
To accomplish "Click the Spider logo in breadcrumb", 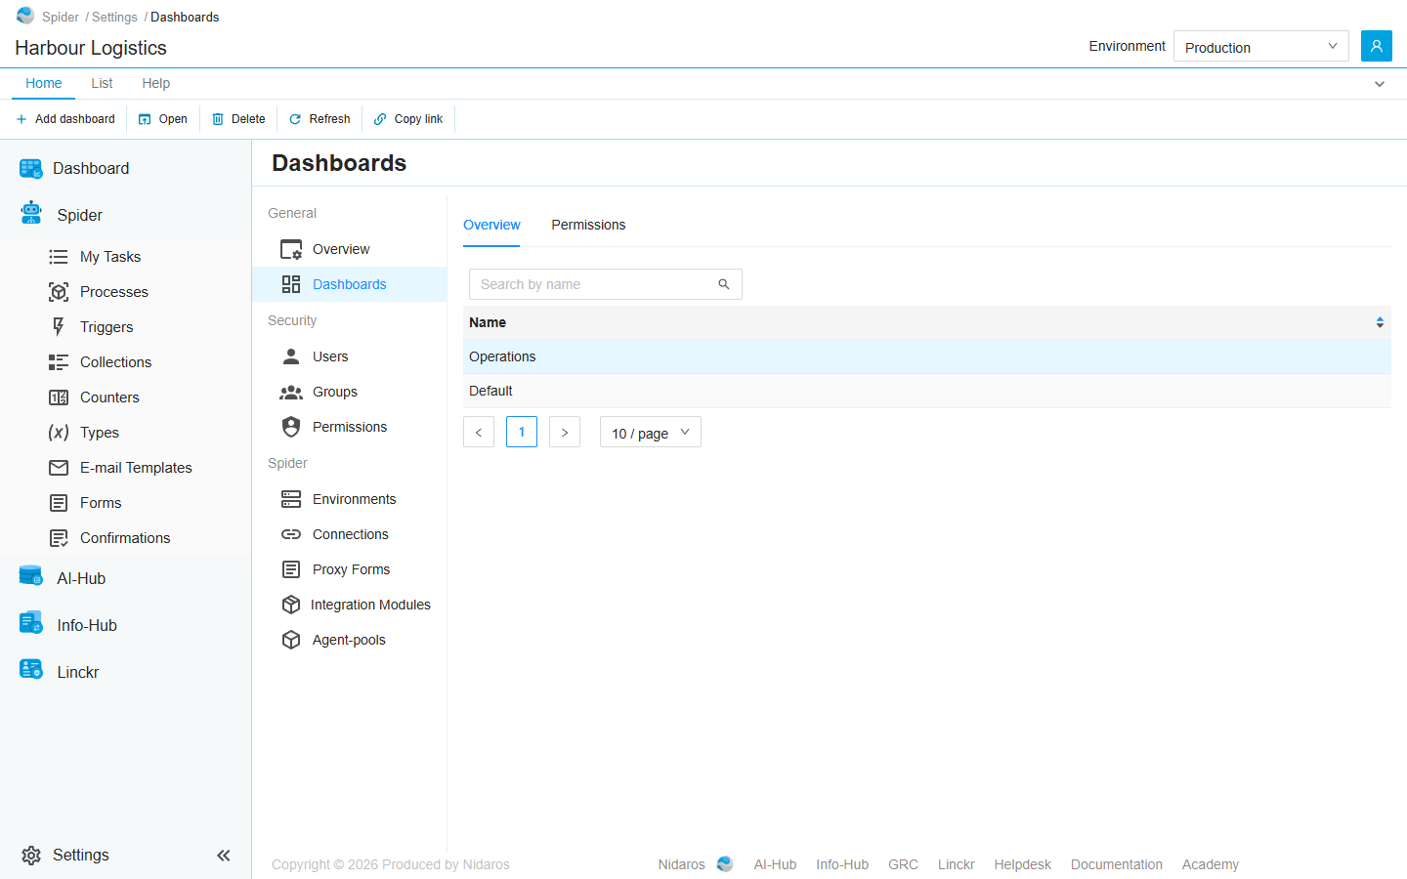I will (25, 16).
